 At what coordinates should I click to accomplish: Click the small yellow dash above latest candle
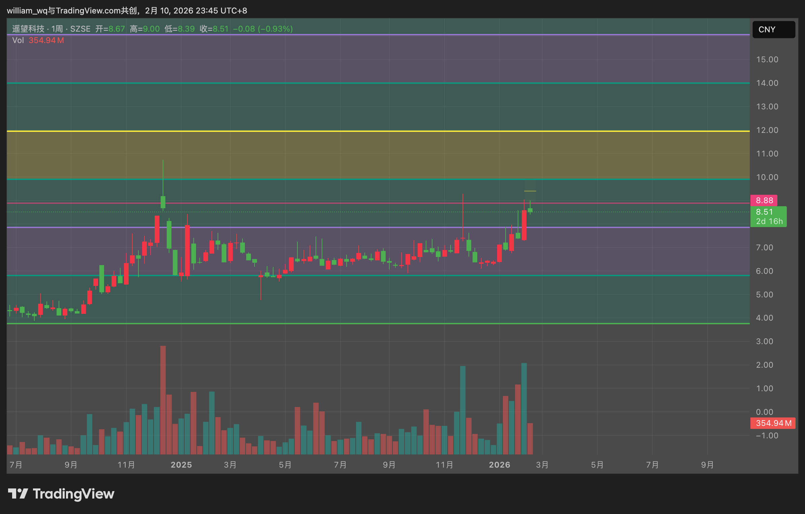530,191
